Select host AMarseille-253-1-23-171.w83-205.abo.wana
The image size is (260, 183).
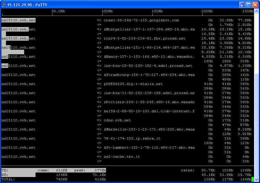(149, 130)
